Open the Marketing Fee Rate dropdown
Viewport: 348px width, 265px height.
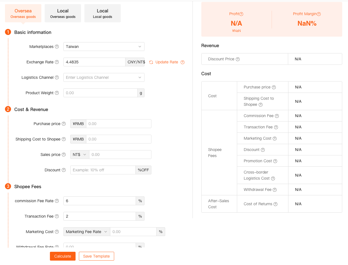86,232
